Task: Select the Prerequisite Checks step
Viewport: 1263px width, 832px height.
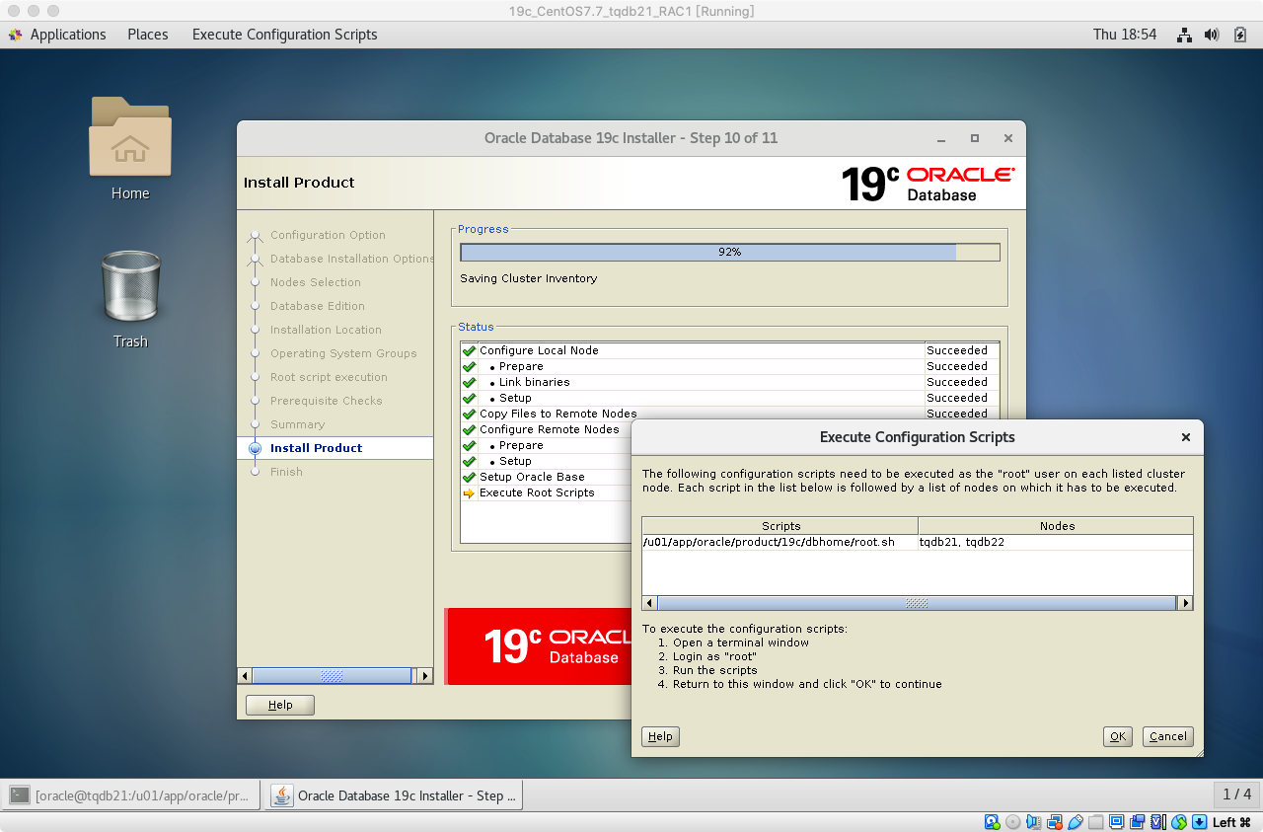Action: click(326, 401)
